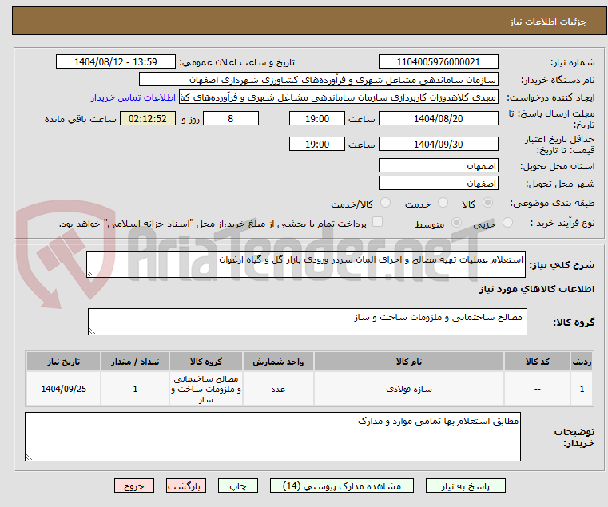Grab the buyer notes textarea resize handle
Image resolution: width=608 pixels, height=507 pixels.
click(x=29, y=457)
